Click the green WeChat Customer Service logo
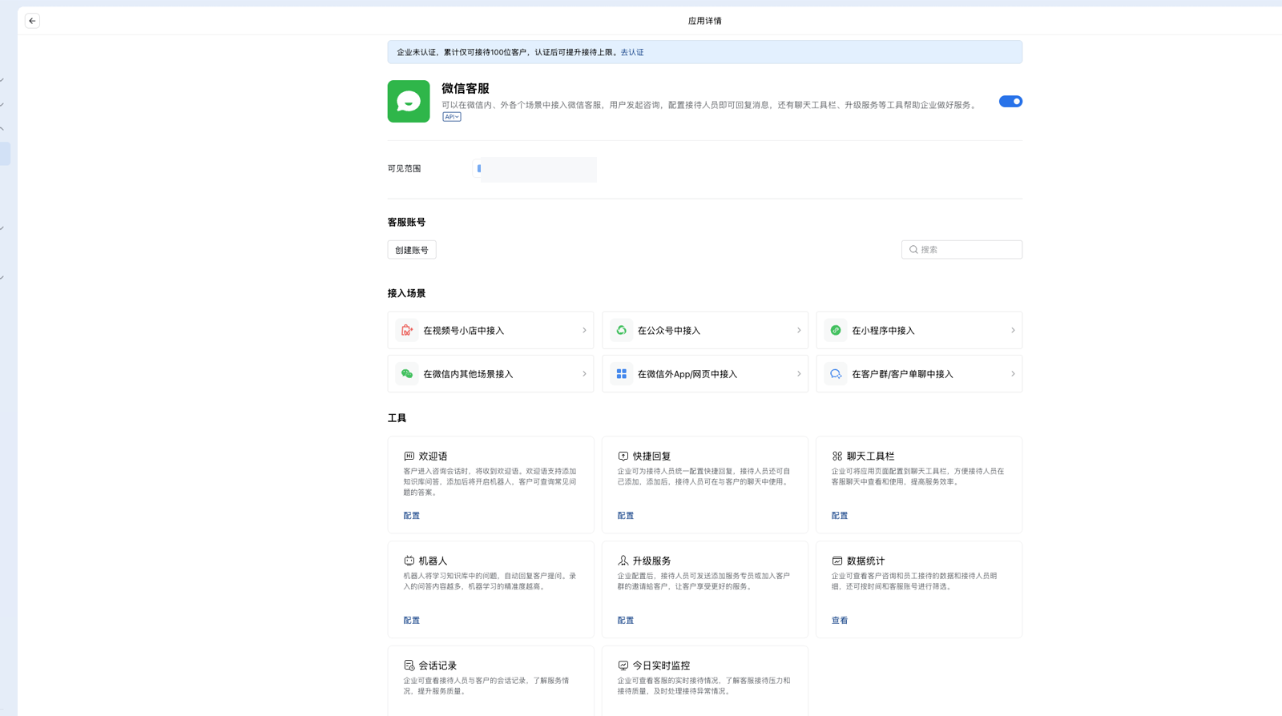Image resolution: width=1282 pixels, height=716 pixels. click(409, 101)
